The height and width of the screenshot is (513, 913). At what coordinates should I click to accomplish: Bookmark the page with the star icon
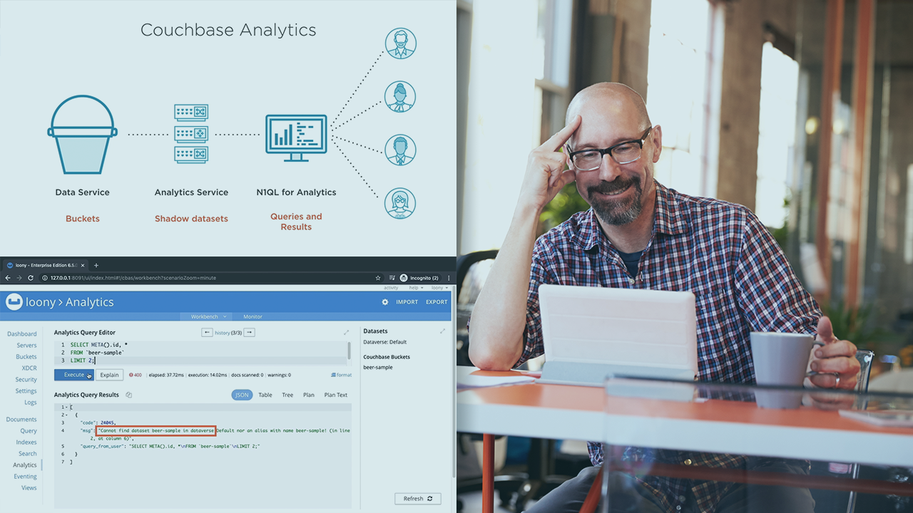coord(379,278)
